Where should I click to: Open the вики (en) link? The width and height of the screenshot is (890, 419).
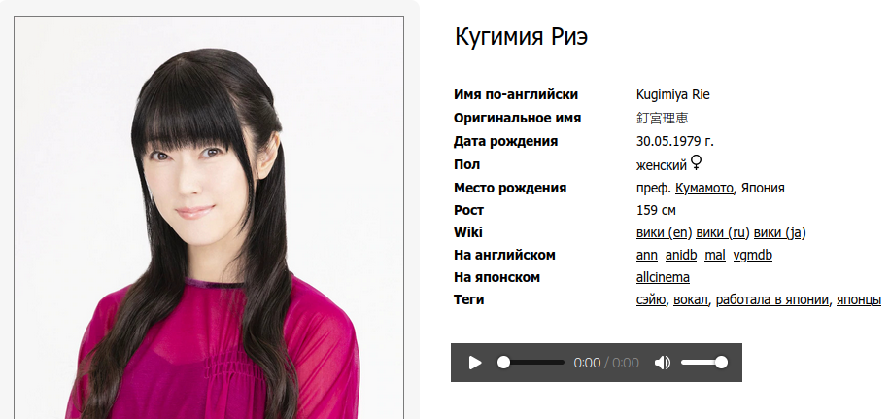664,232
